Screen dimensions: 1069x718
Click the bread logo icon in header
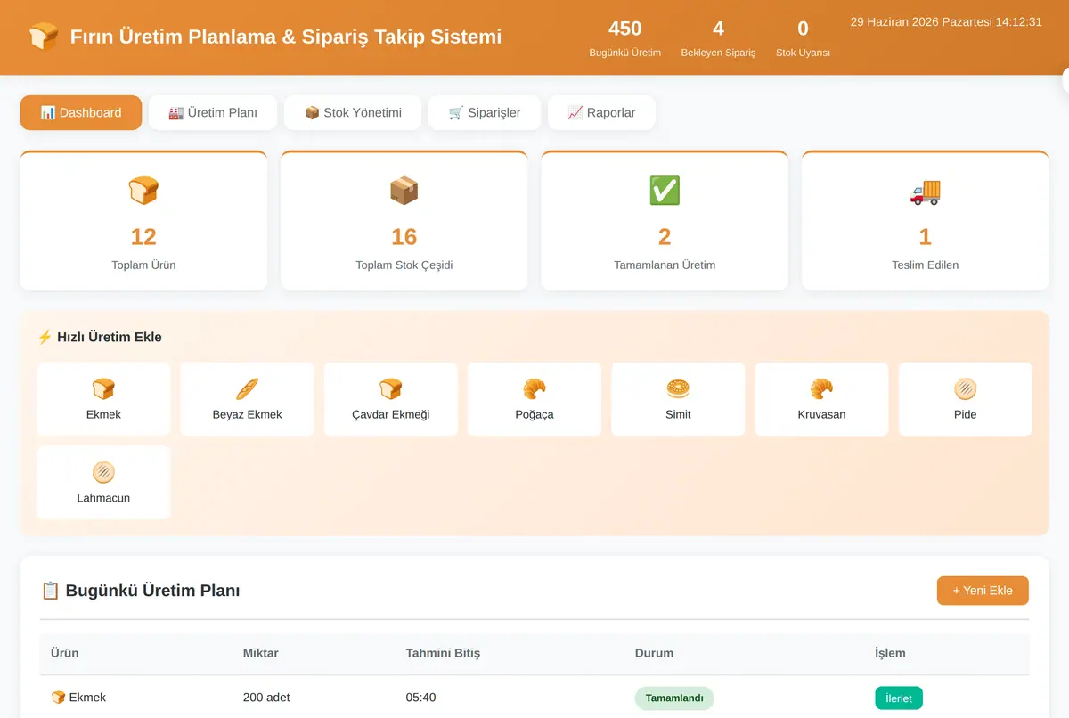pos(44,37)
